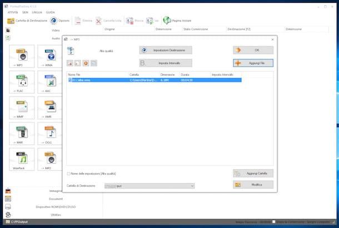
Task: Click the Imposta Intervallo button
Action: pos(166,63)
